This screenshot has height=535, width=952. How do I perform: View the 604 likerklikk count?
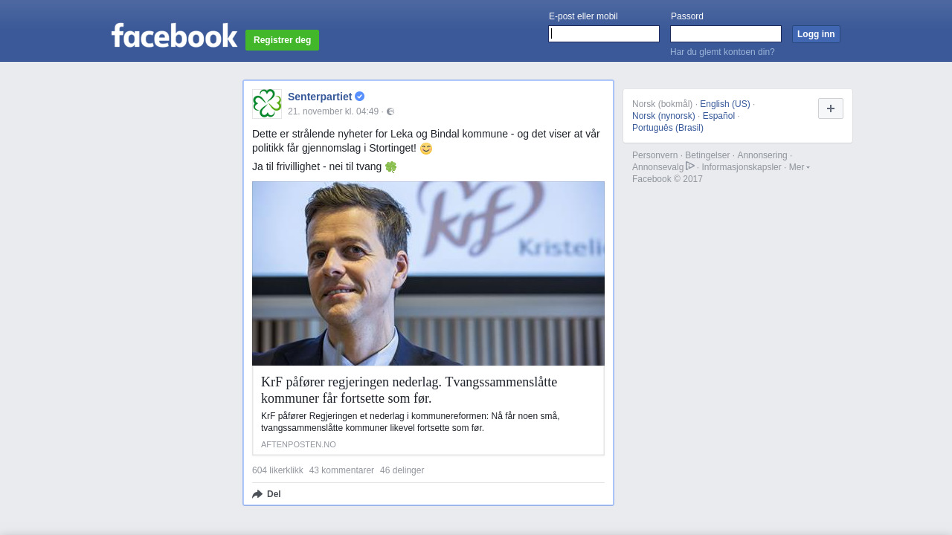[x=277, y=470]
